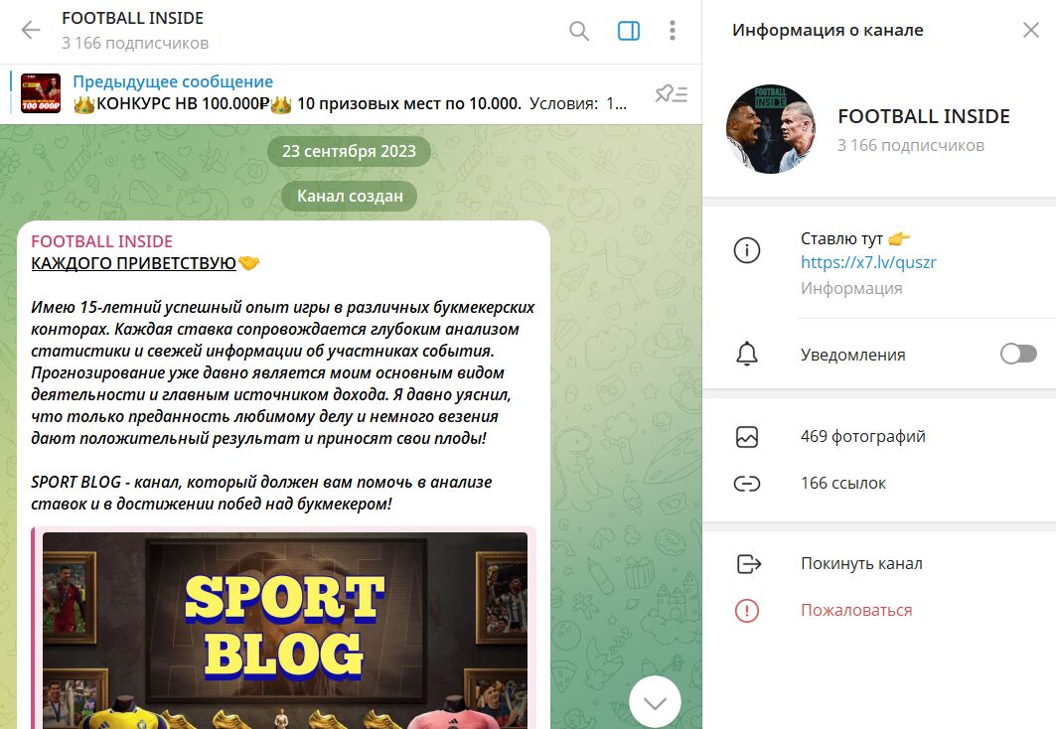Click the FOOTBALL INSIDE channel avatar
The height and width of the screenshot is (729, 1056).
coord(771,129)
